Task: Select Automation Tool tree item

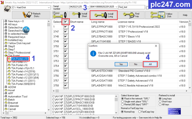Action: click(x=18, y=97)
